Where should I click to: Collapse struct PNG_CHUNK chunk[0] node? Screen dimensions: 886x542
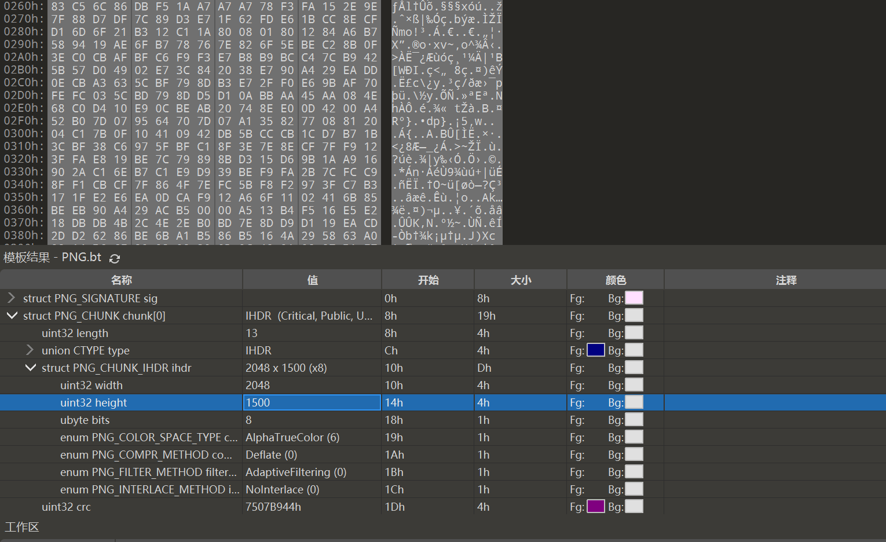[12, 315]
